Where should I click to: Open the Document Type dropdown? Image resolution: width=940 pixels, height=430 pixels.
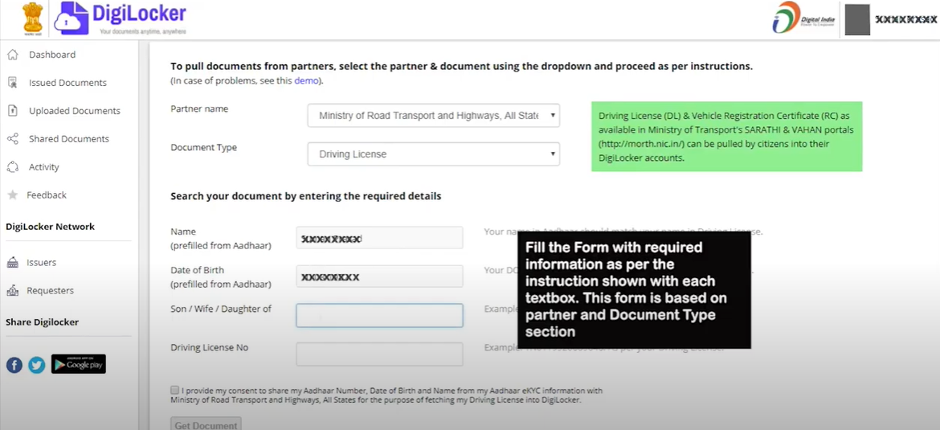433,154
